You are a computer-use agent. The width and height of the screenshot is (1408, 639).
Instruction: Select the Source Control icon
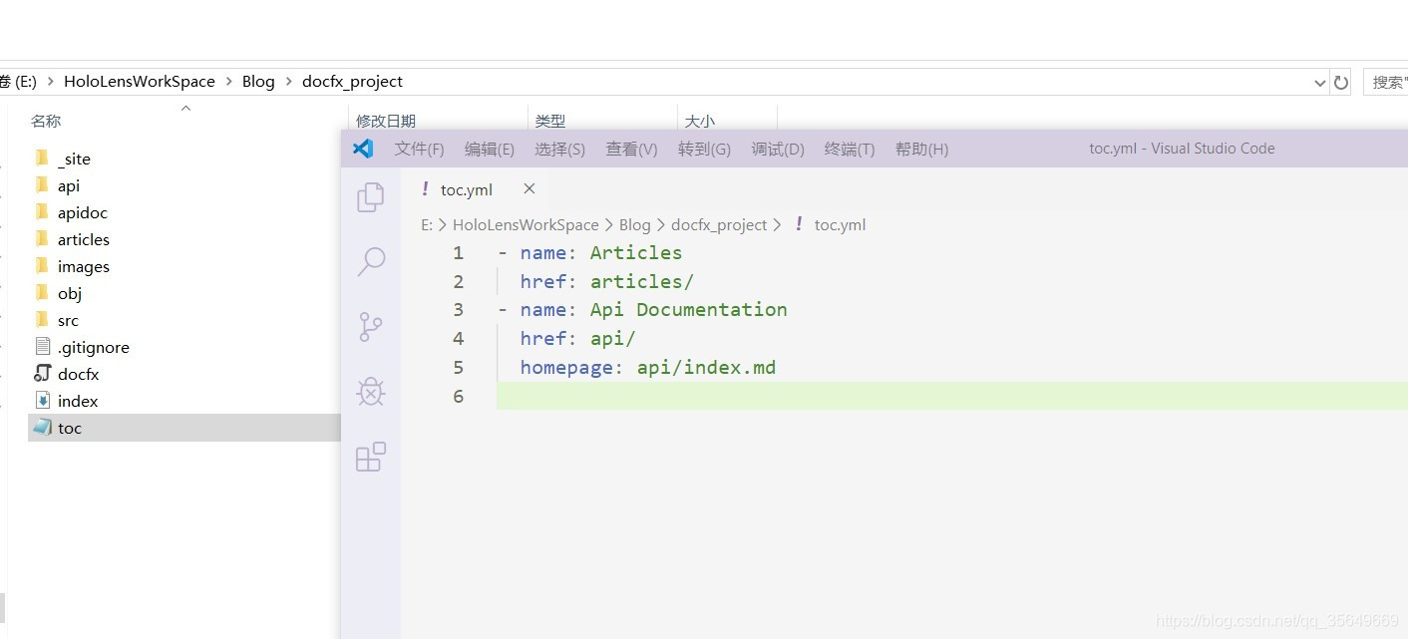pos(370,326)
